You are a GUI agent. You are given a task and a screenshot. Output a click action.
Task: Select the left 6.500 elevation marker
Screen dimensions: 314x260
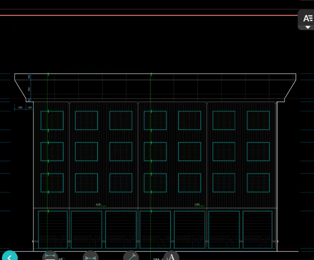coord(99,205)
